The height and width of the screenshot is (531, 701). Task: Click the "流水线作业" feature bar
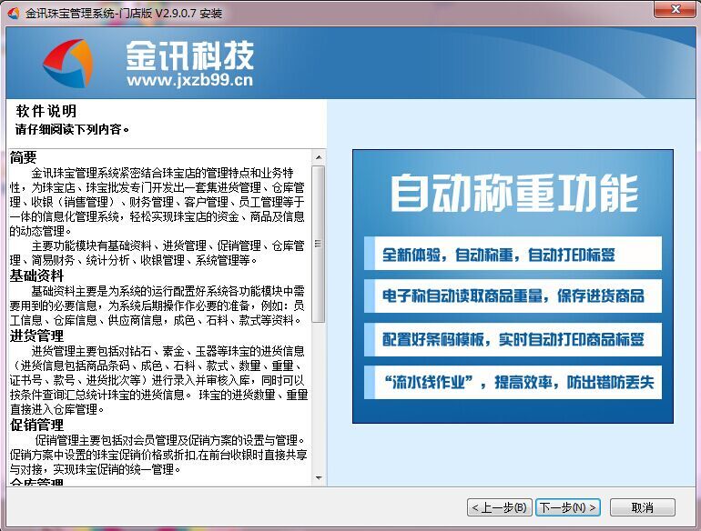[513, 382]
